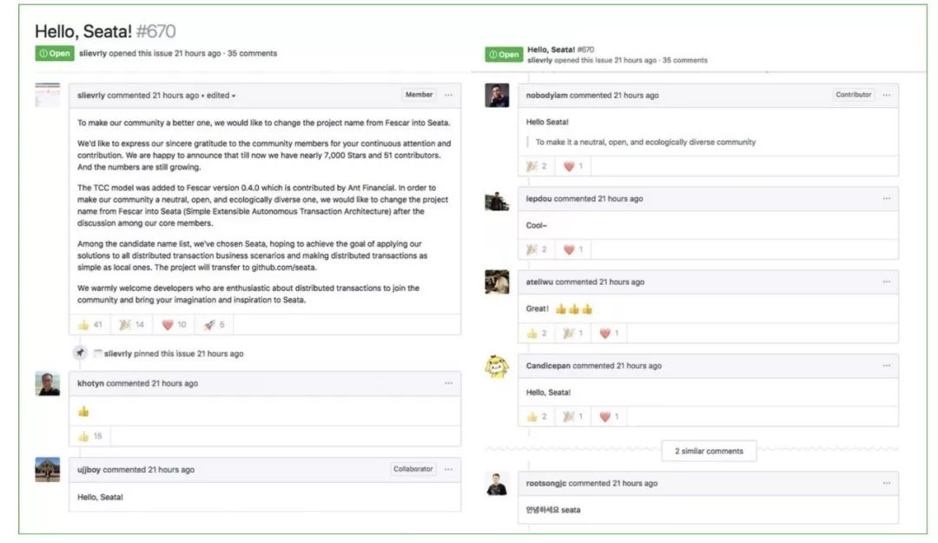Screen dimensions: 938x543
Task: Click the 'Cool~' comment text
Action: (537, 225)
